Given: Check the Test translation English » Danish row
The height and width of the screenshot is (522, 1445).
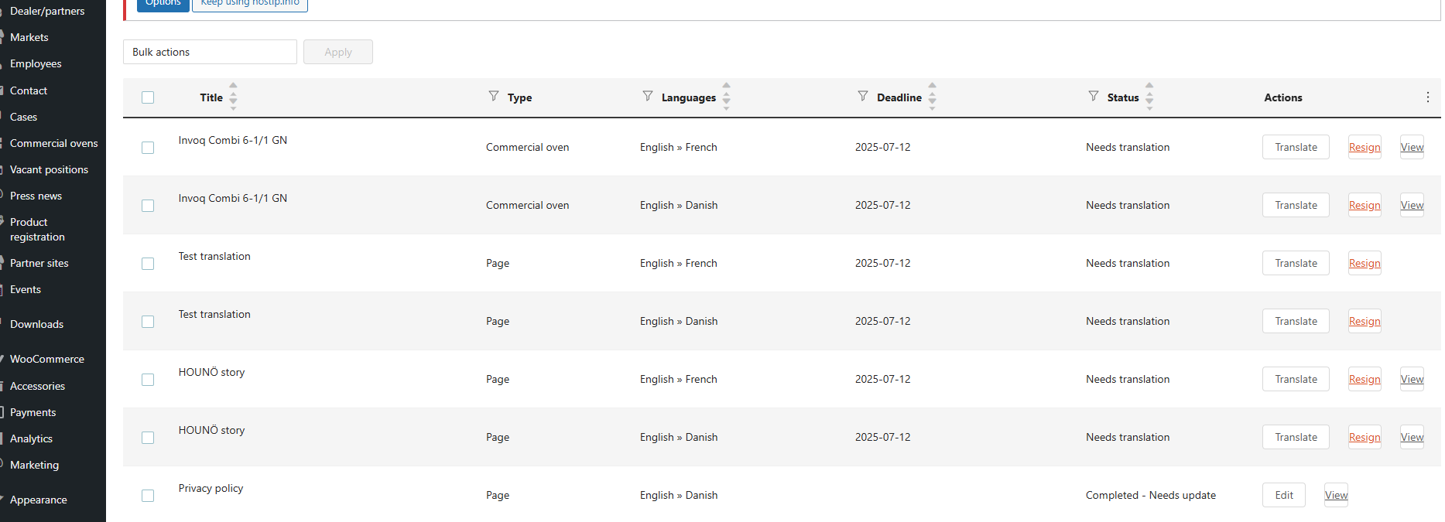Looking at the screenshot, I should [x=148, y=322].
